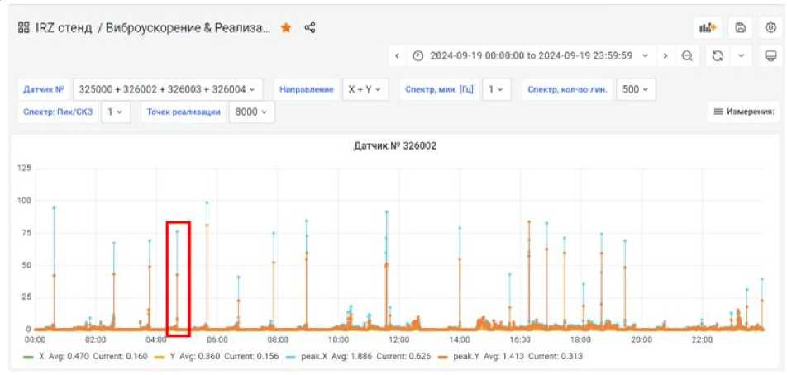Click IRZ стенд folder link
Image resolution: width=787 pixels, height=375 pixels.
(x=63, y=28)
